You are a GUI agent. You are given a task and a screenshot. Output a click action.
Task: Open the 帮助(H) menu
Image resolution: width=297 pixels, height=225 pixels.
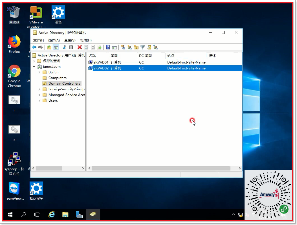(x=86, y=40)
